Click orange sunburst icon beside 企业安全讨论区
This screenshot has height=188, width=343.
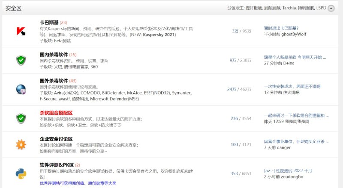pyautogui.click(x=21, y=144)
